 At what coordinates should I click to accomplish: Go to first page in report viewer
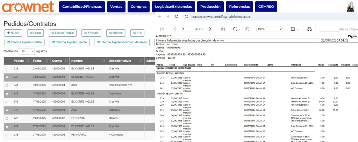(x=162, y=29)
